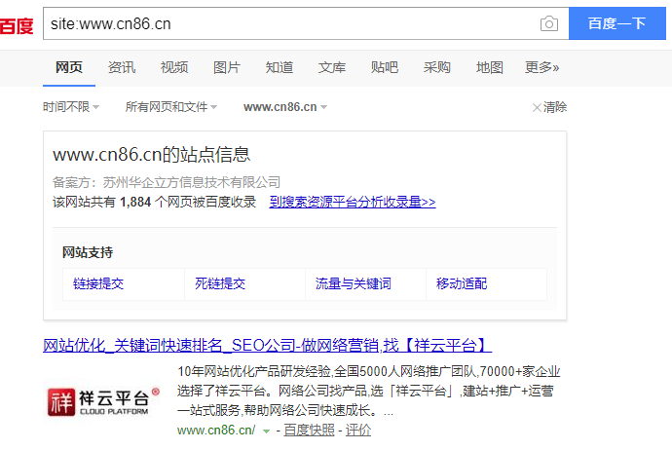The height and width of the screenshot is (450, 672).
Task: Click the Baidu logo
Action: [17, 25]
